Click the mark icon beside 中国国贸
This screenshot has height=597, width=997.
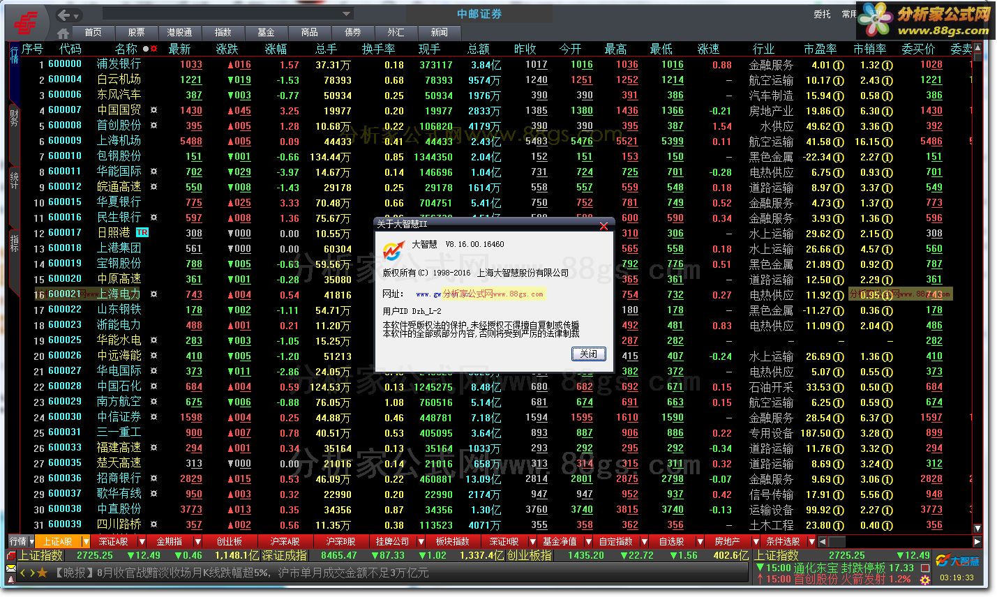click(x=154, y=111)
